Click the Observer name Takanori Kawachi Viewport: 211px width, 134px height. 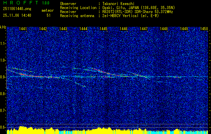[118, 4]
